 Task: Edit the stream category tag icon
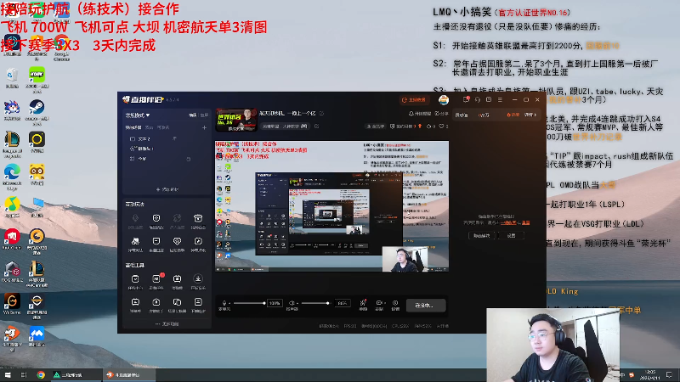(x=316, y=126)
